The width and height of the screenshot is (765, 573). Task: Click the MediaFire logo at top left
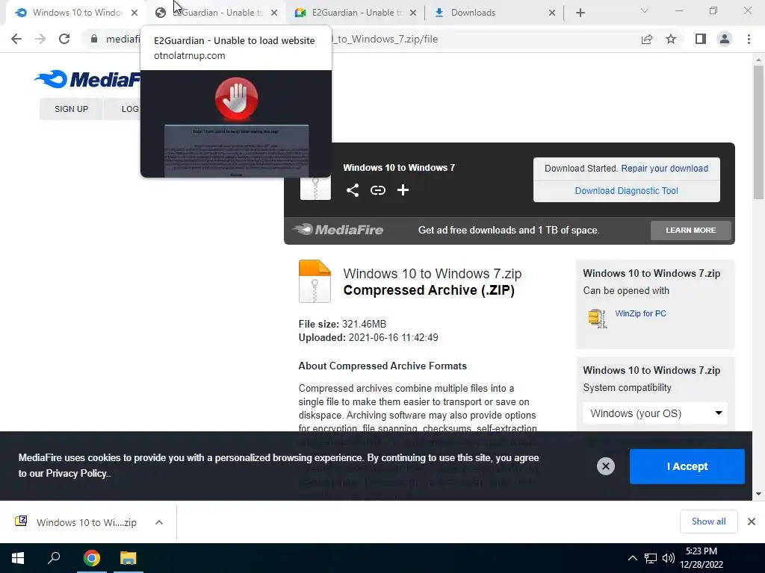pyautogui.click(x=87, y=79)
